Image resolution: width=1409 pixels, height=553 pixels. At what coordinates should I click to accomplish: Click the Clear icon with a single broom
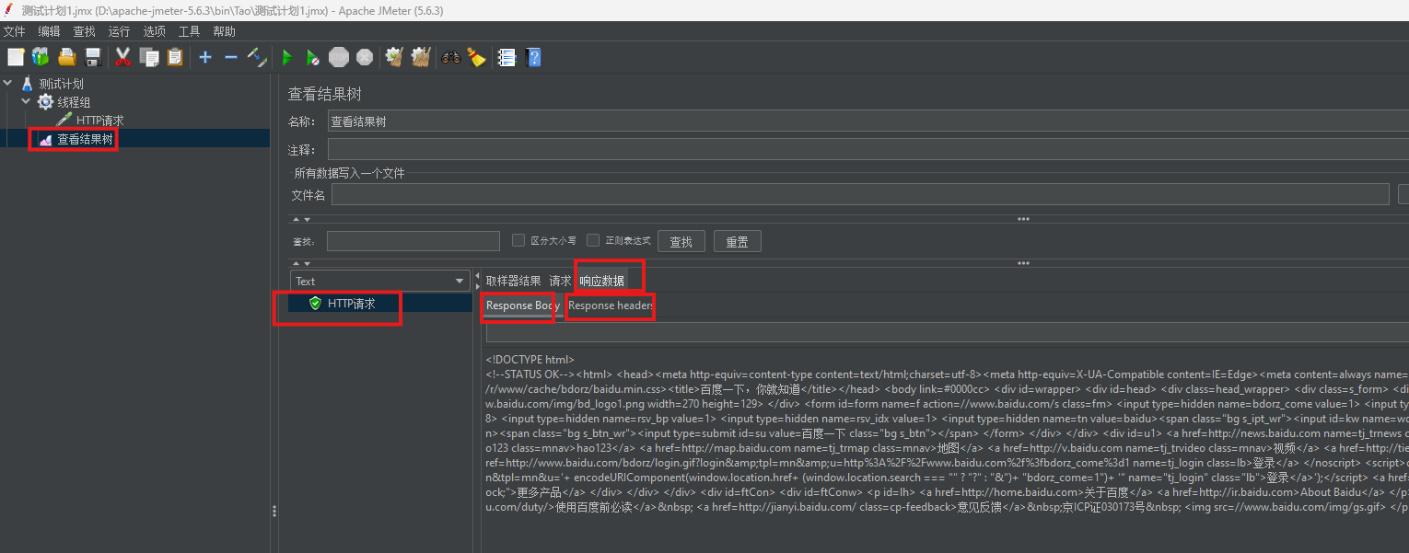(x=395, y=57)
